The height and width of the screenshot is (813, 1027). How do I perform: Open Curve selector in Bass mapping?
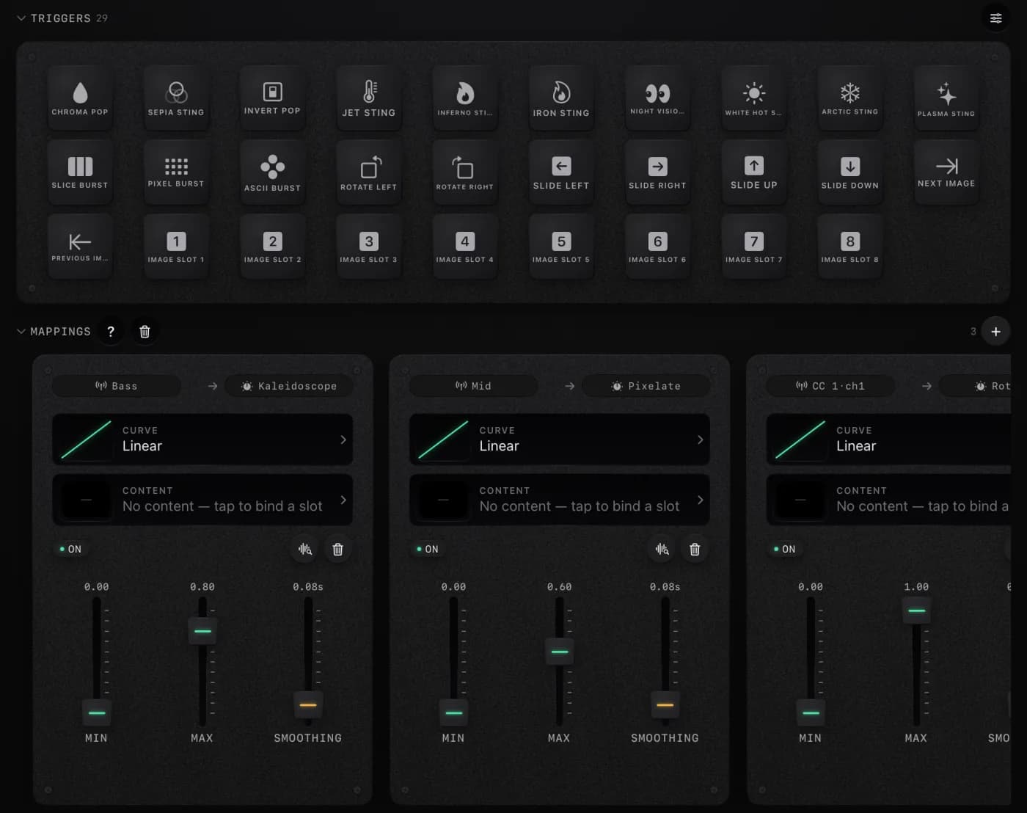coord(202,440)
